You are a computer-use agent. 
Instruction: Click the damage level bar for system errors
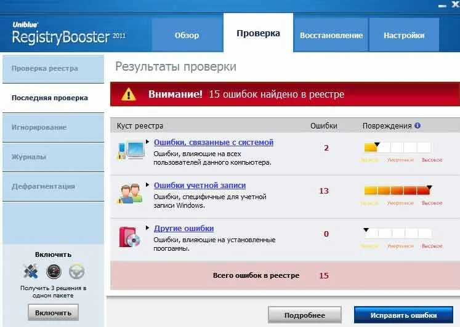pyautogui.click(x=397, y=148)
